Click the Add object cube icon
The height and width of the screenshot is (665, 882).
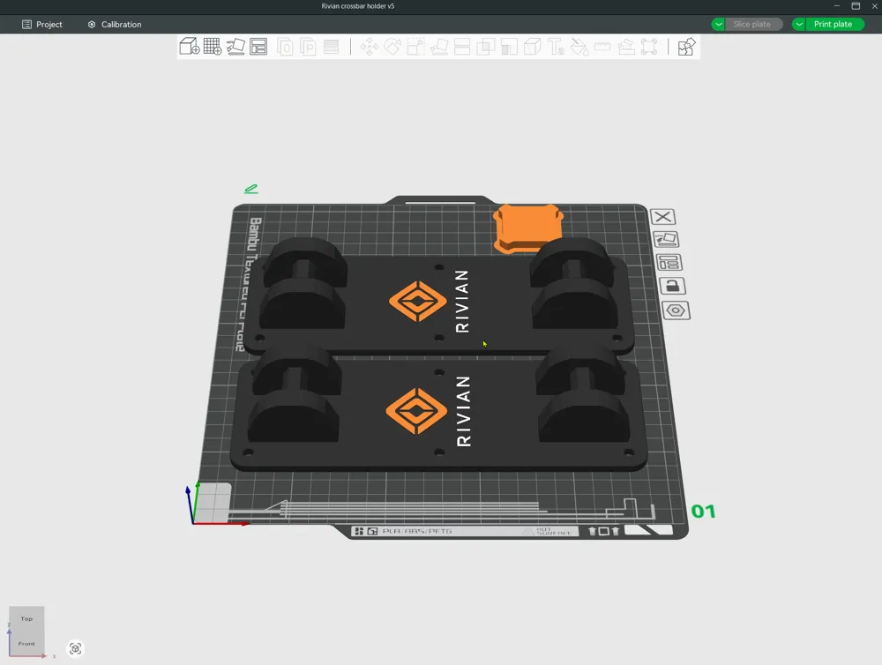point(190,47)
